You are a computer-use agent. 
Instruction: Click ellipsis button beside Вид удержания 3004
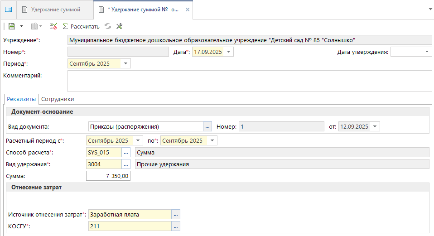coord(126,164)
